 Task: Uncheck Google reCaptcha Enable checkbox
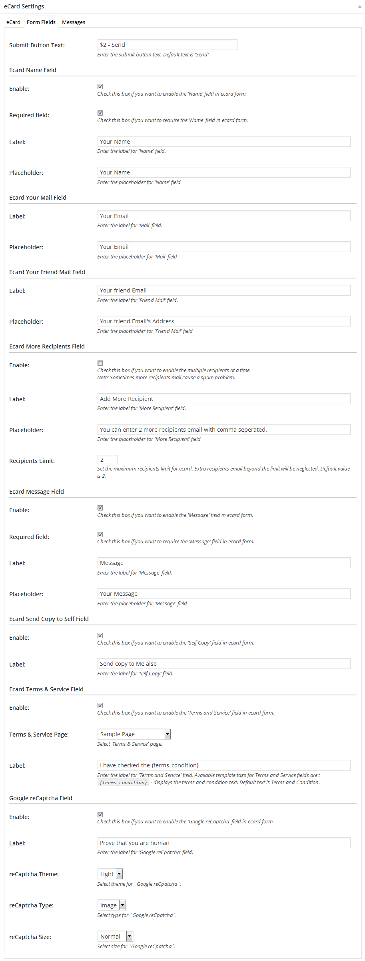(x=100, y=815)
